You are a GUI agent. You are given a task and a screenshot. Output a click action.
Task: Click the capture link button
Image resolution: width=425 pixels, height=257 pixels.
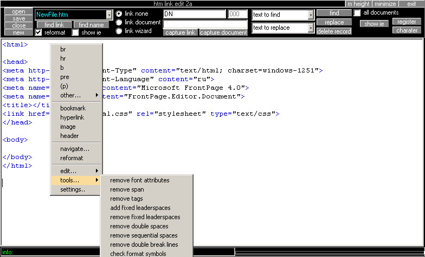pyautogui.click(x=180, y=32)
